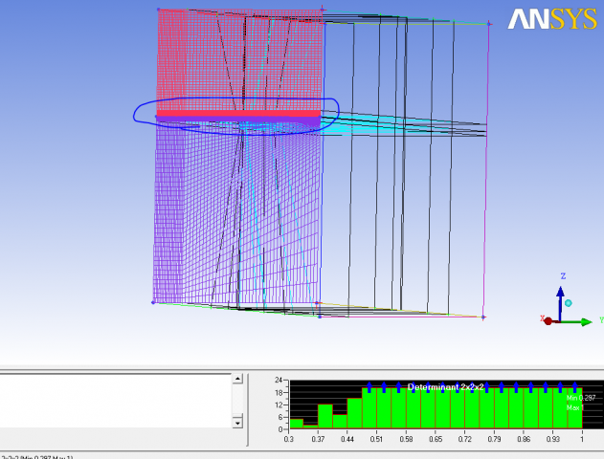
Task: Click inside the empty message log area
Action: pyautogui.click(x=116, y=400)
